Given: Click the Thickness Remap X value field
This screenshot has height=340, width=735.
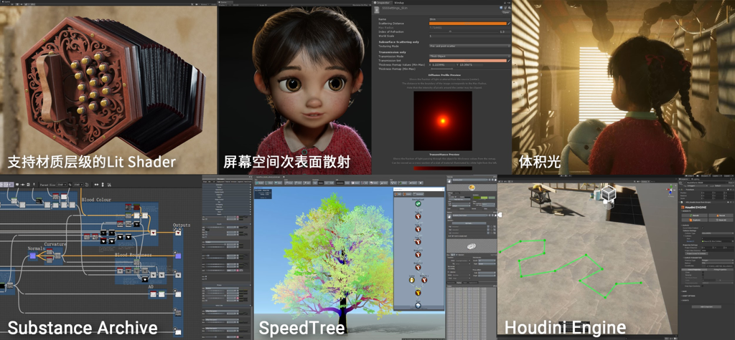Looking at the screenshot, I should (444, 65).
